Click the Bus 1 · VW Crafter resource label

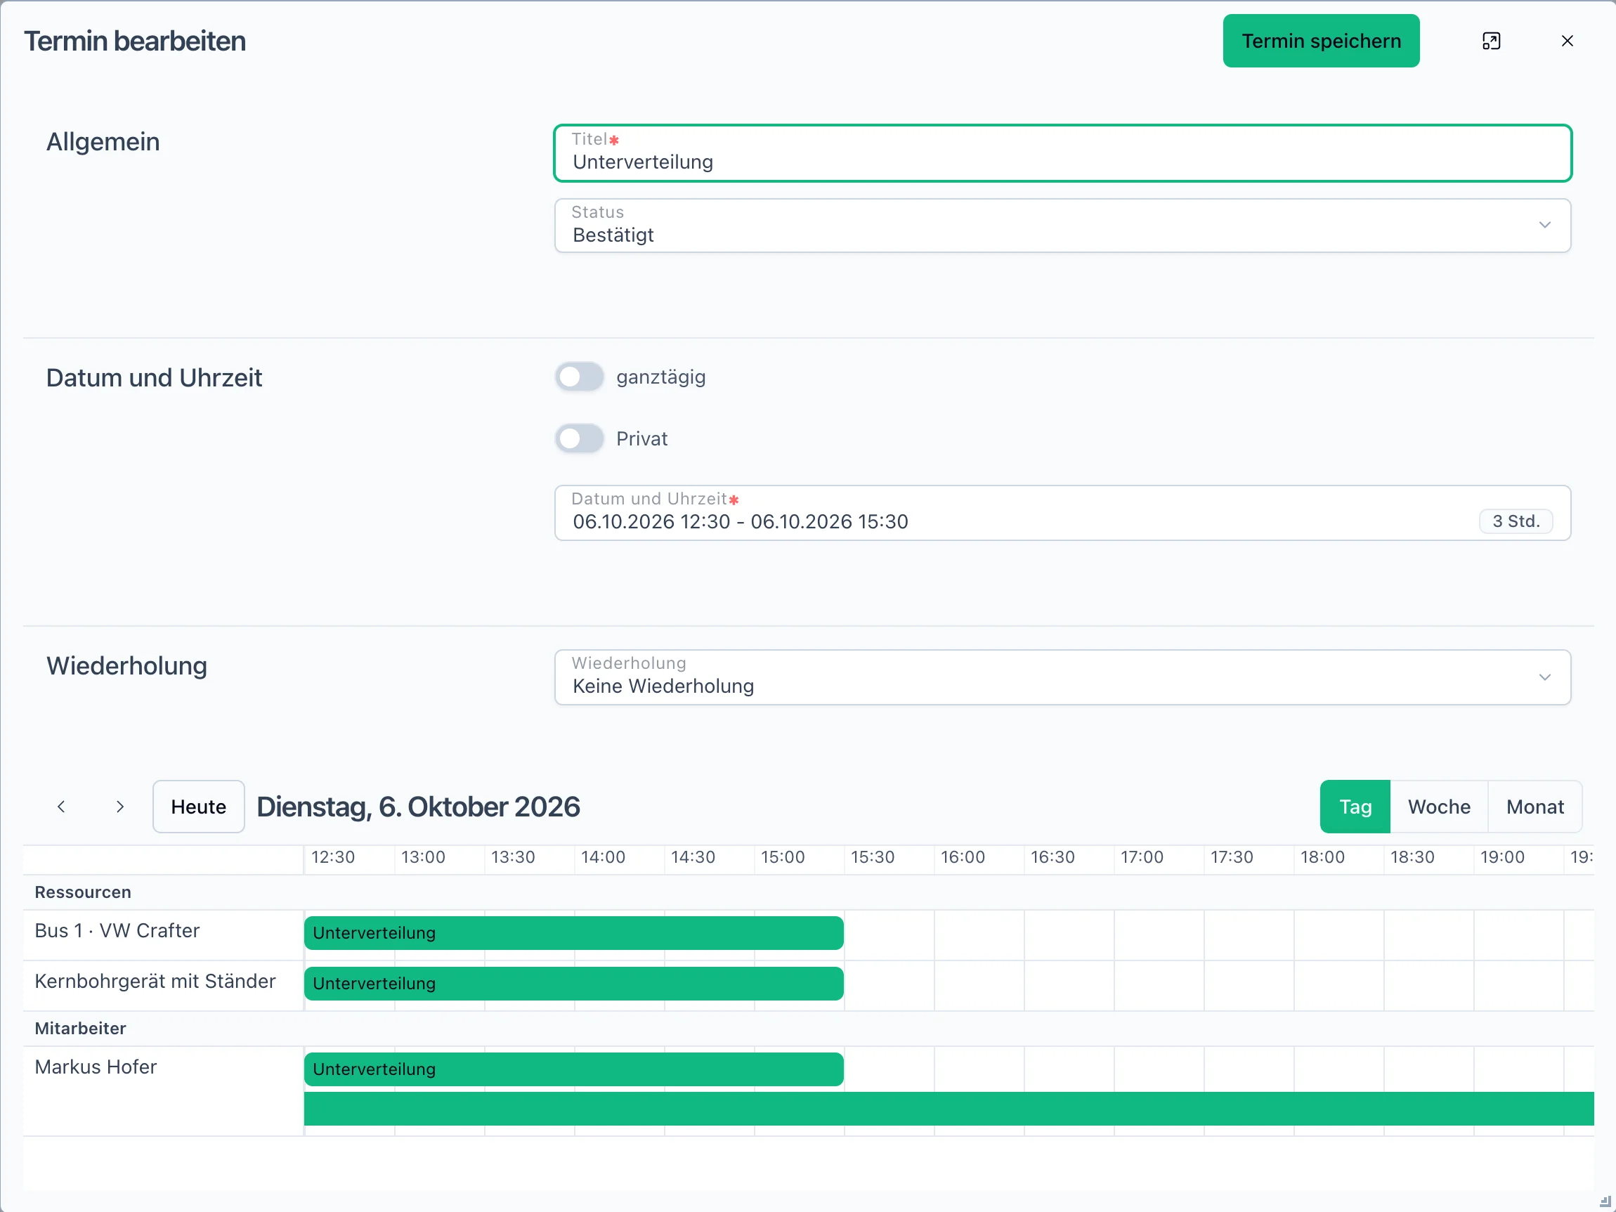click(x=117, y=931)
